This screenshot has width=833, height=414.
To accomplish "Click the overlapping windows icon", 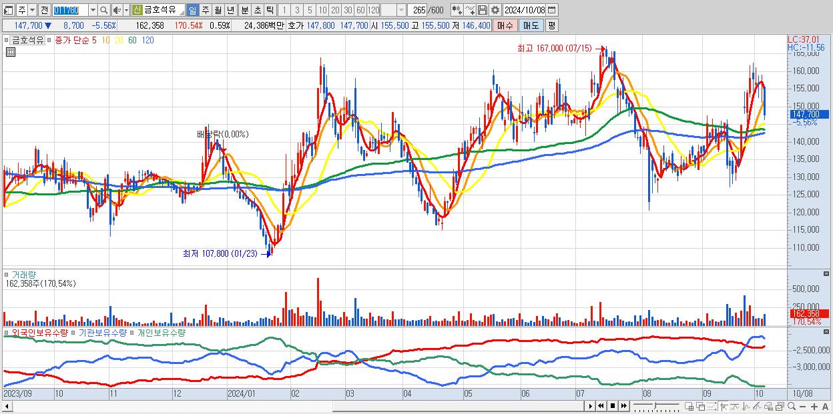I will pyautogui.click(x=701, y=406).
